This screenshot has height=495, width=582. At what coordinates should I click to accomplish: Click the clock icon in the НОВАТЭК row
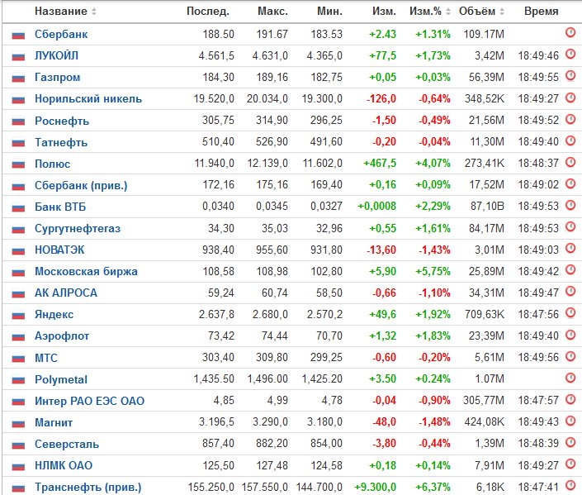(x=570, y=248)
